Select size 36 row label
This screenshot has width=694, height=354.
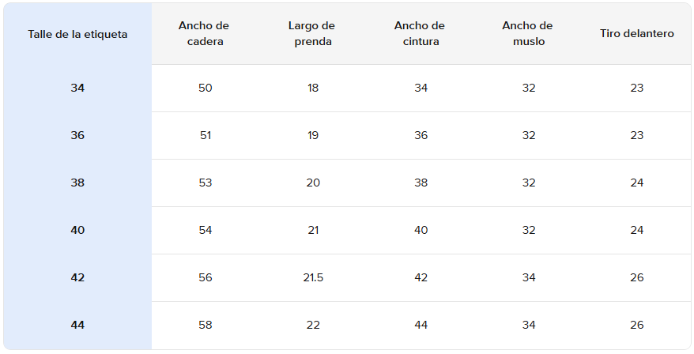pos(77,135)
